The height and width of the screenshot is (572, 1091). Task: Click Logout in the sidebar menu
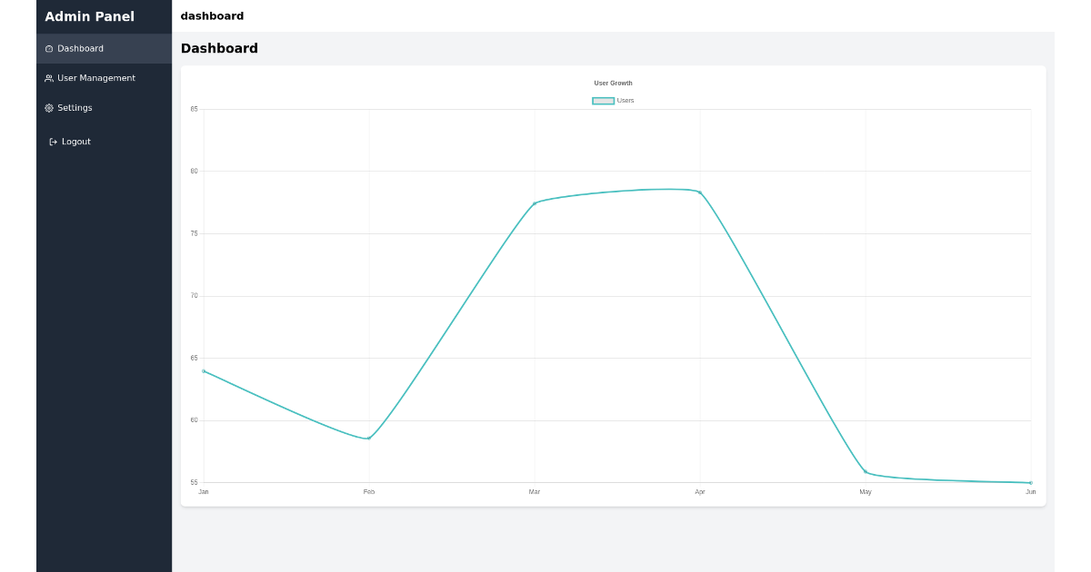[75, 141]
